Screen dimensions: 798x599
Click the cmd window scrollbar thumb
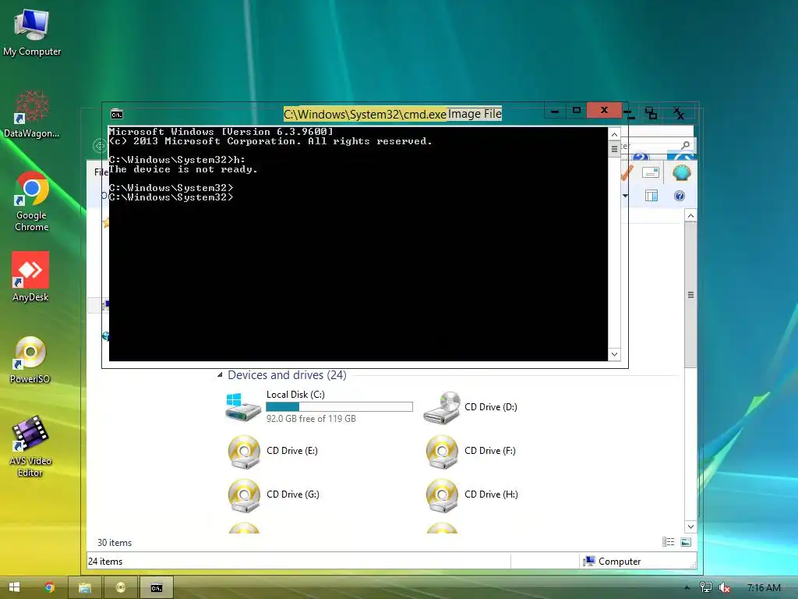(614, 149)
